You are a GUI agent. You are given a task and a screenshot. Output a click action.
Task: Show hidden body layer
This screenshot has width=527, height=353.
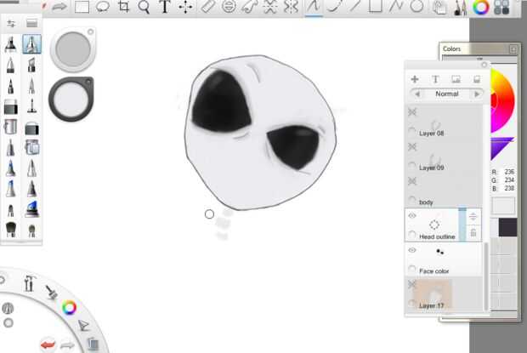tap(412, 181)
